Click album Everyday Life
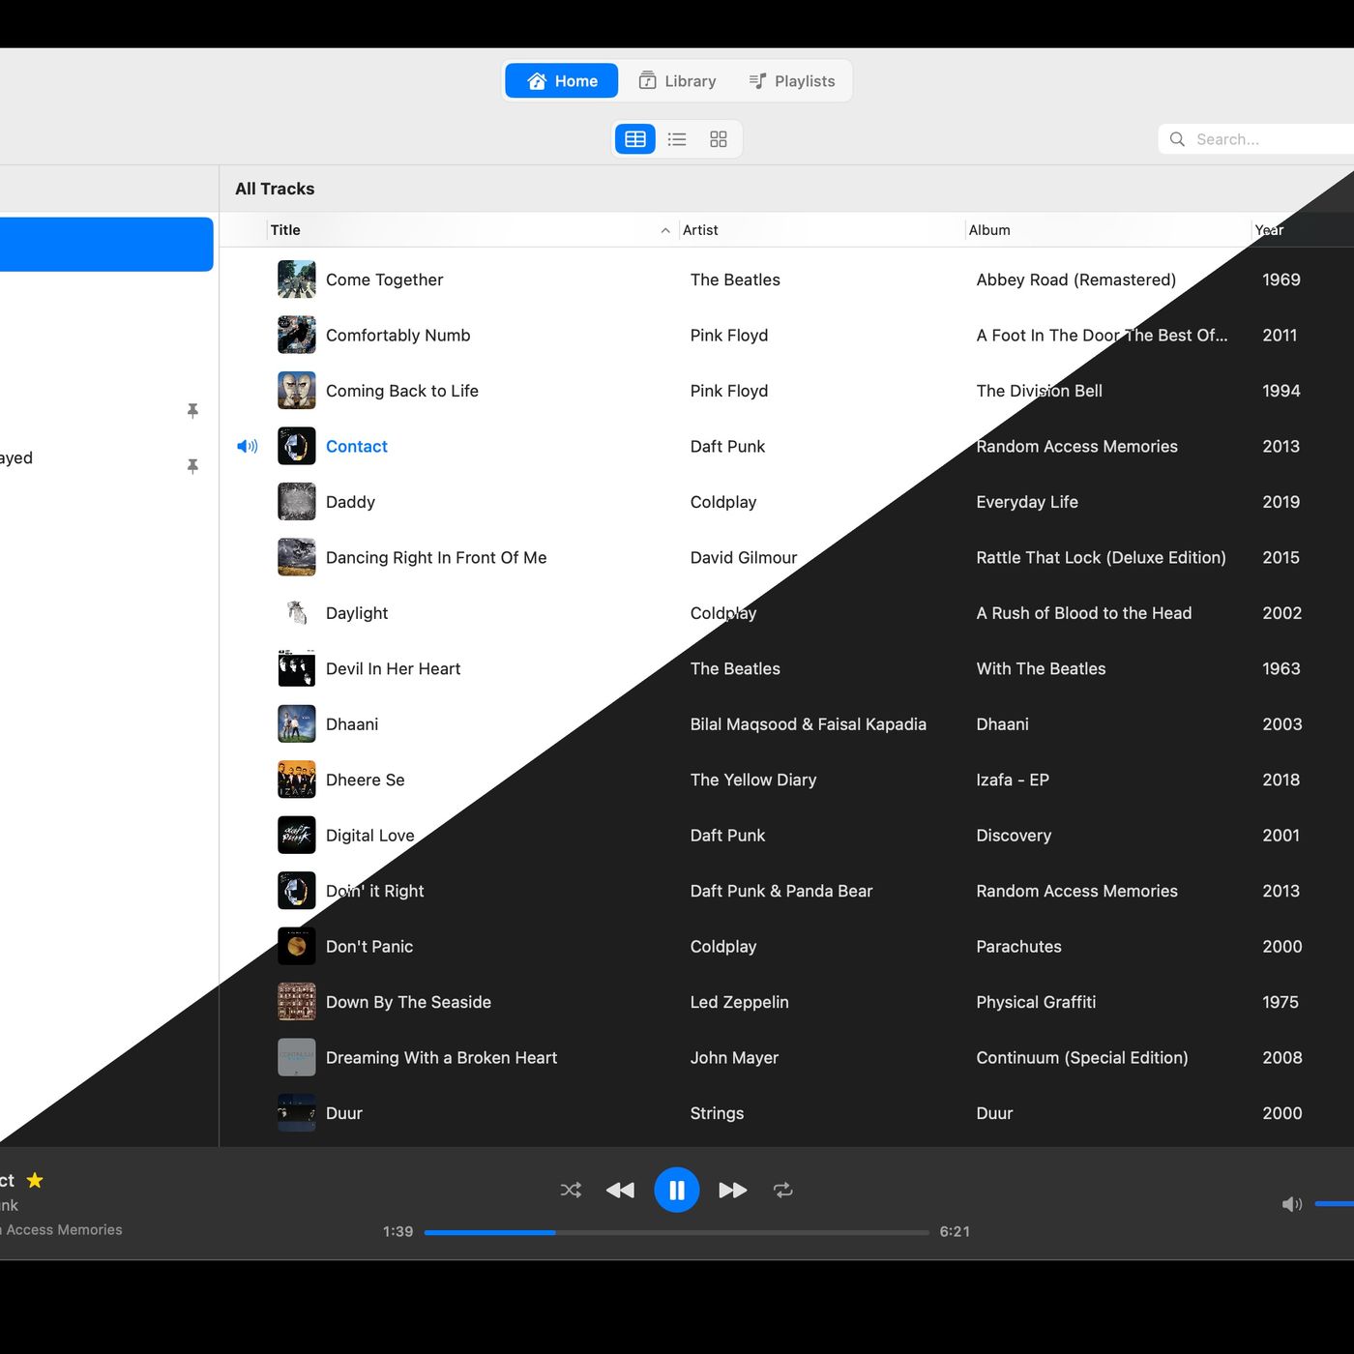Viewport: 1354px width, 1354px height. (x=1027, y=502)
